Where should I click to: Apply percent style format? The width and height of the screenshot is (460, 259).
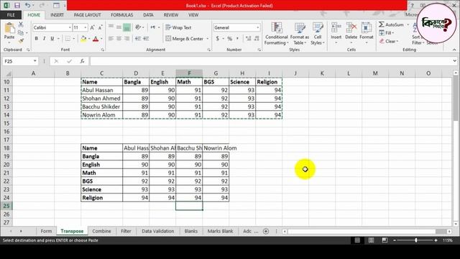(230, 38)
